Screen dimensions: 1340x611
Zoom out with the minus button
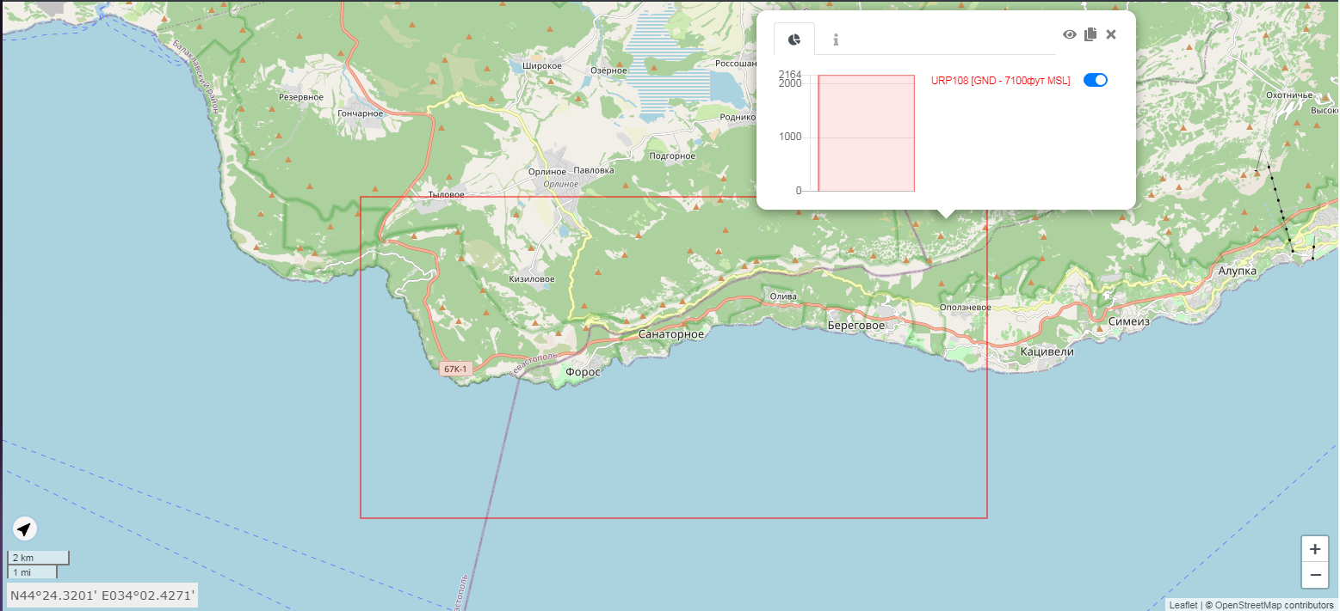(1314, 575)
